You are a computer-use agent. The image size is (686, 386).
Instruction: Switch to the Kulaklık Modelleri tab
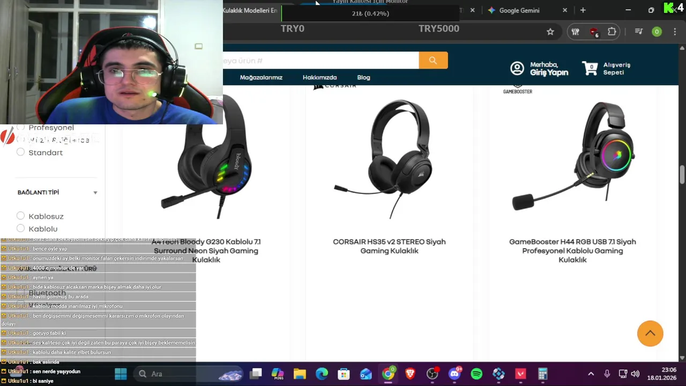tap(251, 10)
